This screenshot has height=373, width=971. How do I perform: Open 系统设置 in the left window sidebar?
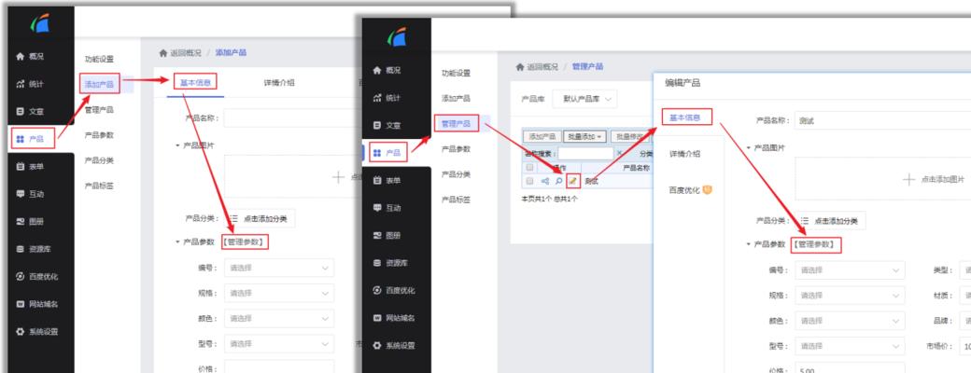(37, 332)
